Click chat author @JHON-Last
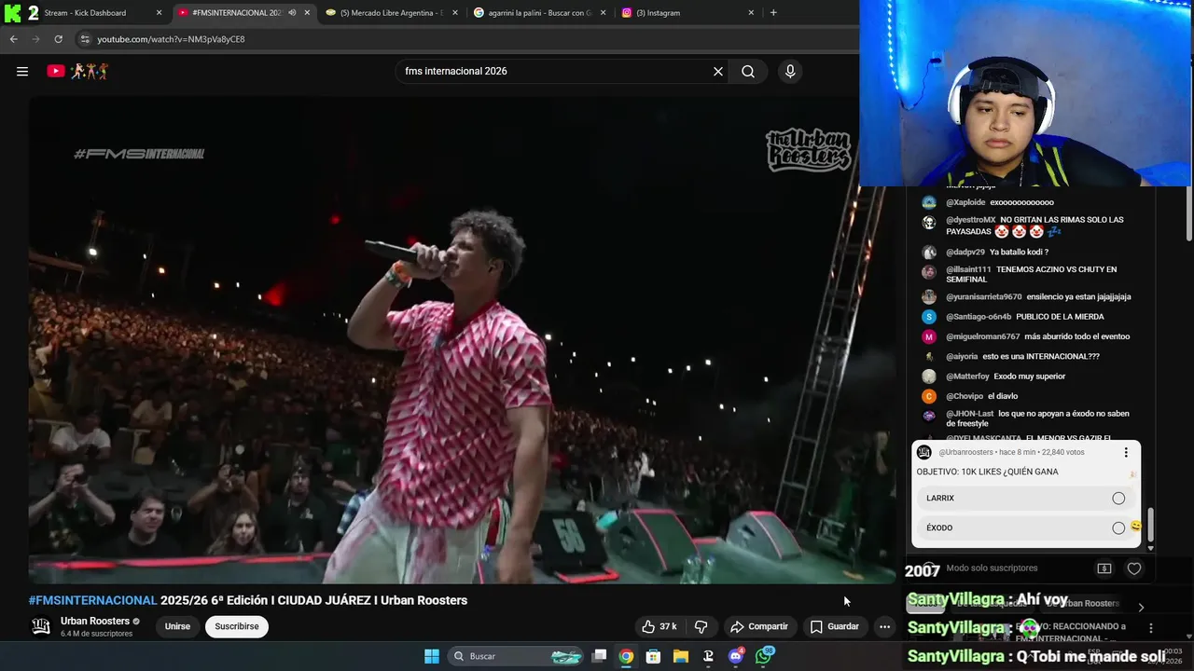The height and width of the screenshot is (671, 1194). 969,414
